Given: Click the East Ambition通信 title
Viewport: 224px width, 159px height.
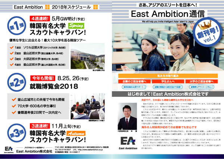Looking at the screenshot, I should coord(168,14).
